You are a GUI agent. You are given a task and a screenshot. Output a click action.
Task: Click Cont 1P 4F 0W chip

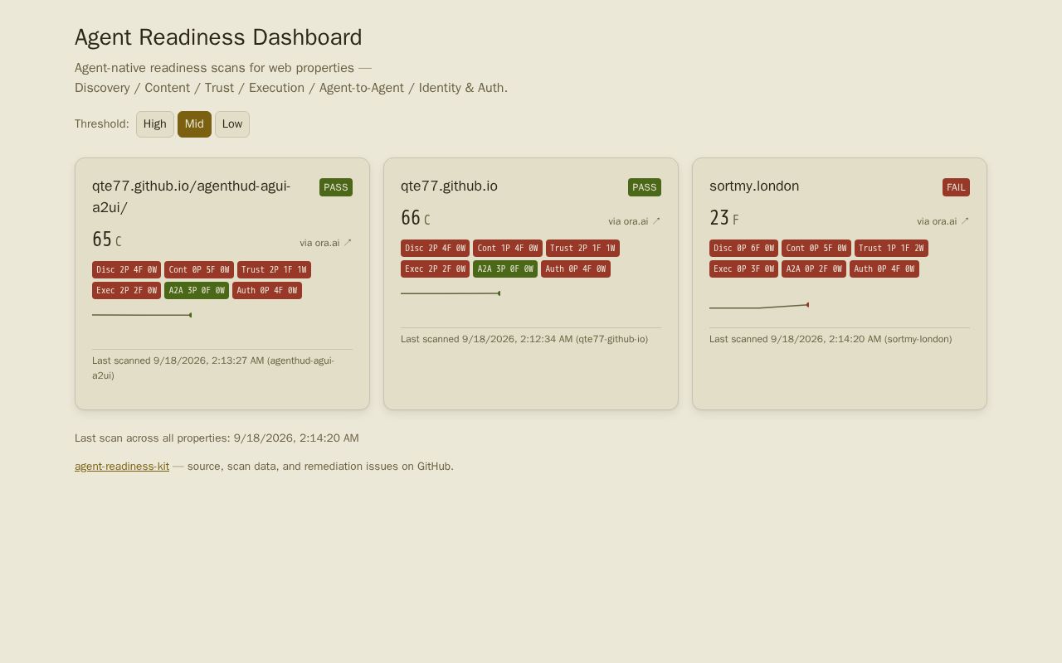[x=508, y=249]
